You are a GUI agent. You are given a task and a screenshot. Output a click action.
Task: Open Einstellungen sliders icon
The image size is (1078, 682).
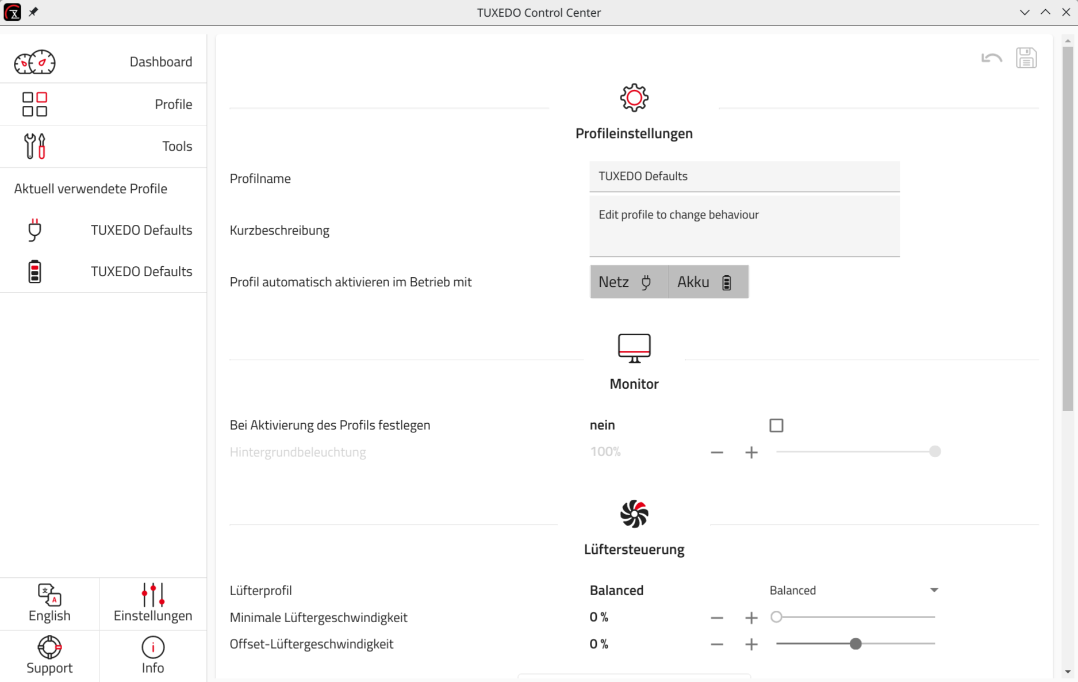point(153,595)
